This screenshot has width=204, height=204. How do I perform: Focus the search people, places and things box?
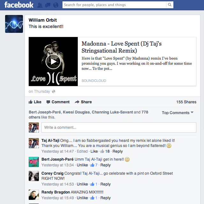pos(114,5)
